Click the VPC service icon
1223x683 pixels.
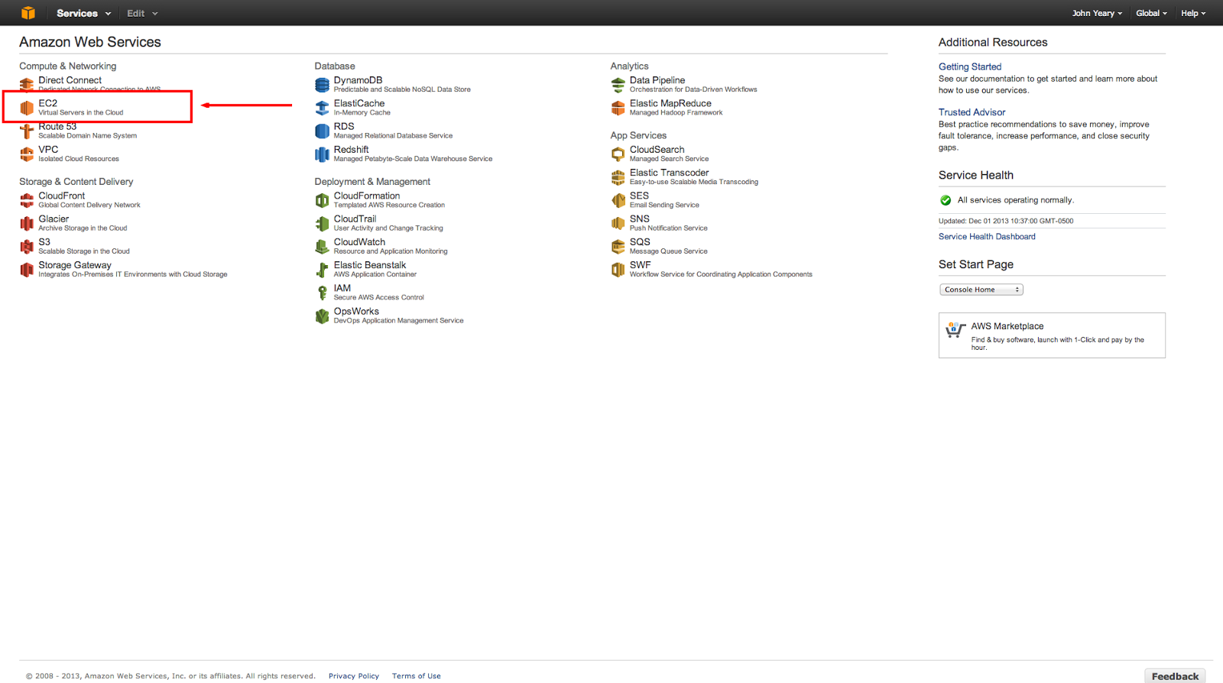[27, 154]
